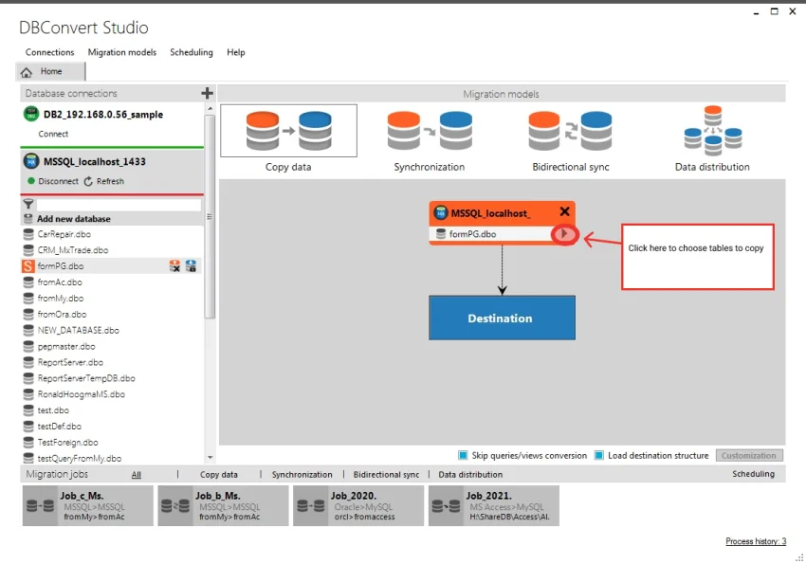Select the testQueryFromMy.dbo database
The height and width of the screenshot is (564, 806).
pyautogui.click(x=79, y=458)
